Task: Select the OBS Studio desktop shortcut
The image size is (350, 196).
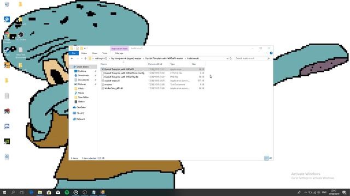Action: tap(21, 36)
